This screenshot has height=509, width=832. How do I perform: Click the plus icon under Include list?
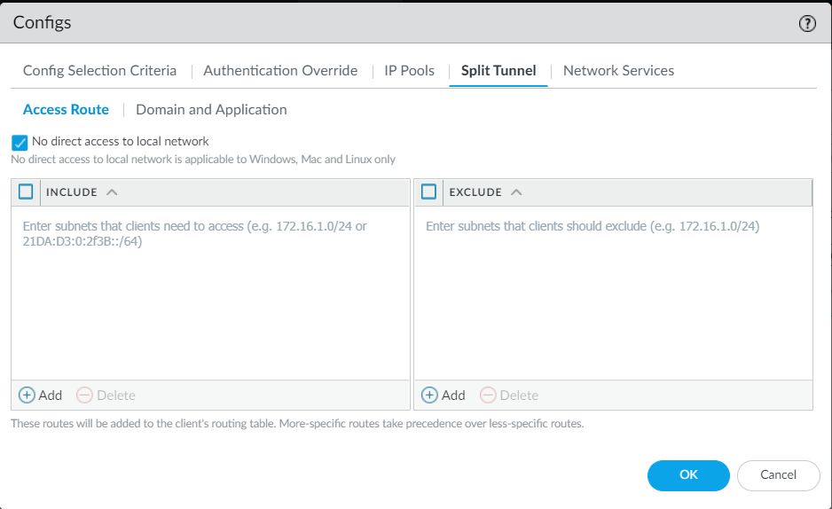[27, 395]
